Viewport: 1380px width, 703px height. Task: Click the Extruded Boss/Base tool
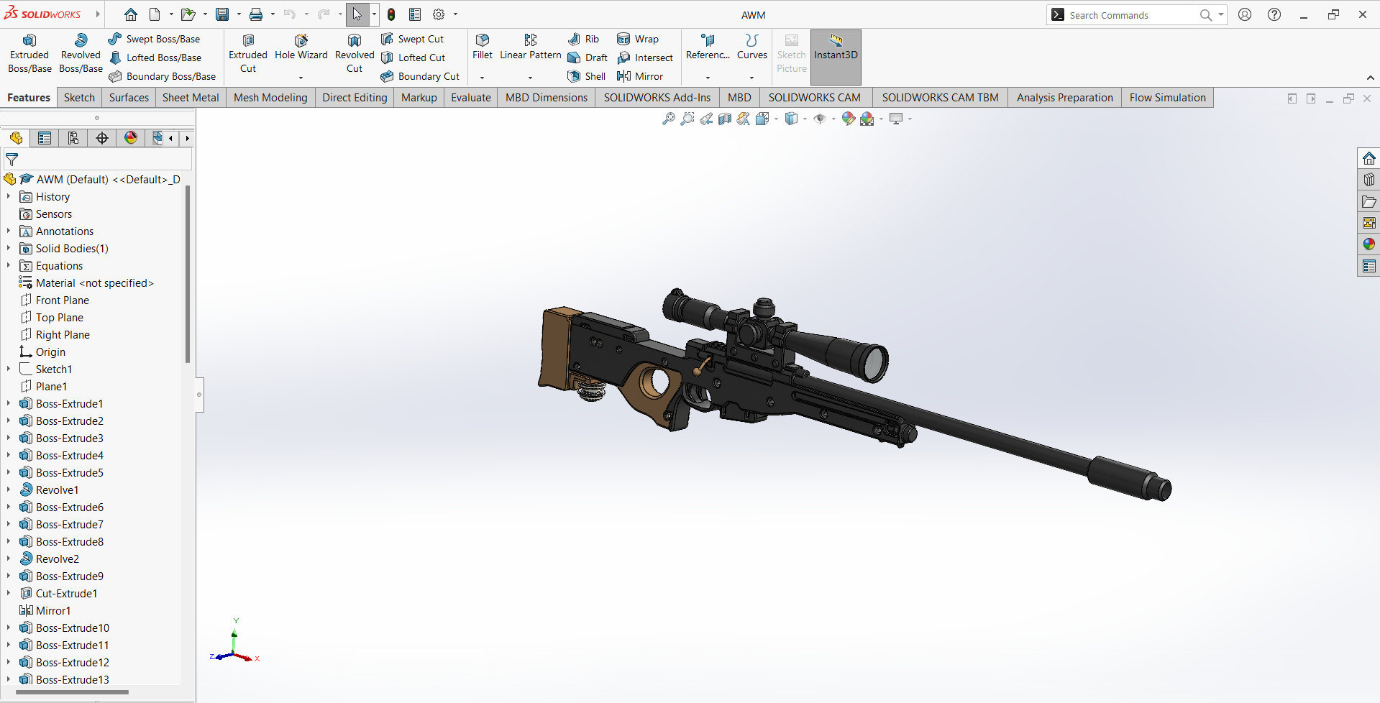coord(29,53)
